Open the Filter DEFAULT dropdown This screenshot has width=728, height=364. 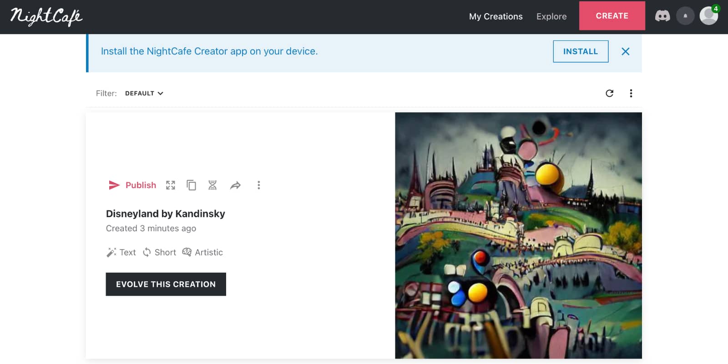[x=144, y=93]
